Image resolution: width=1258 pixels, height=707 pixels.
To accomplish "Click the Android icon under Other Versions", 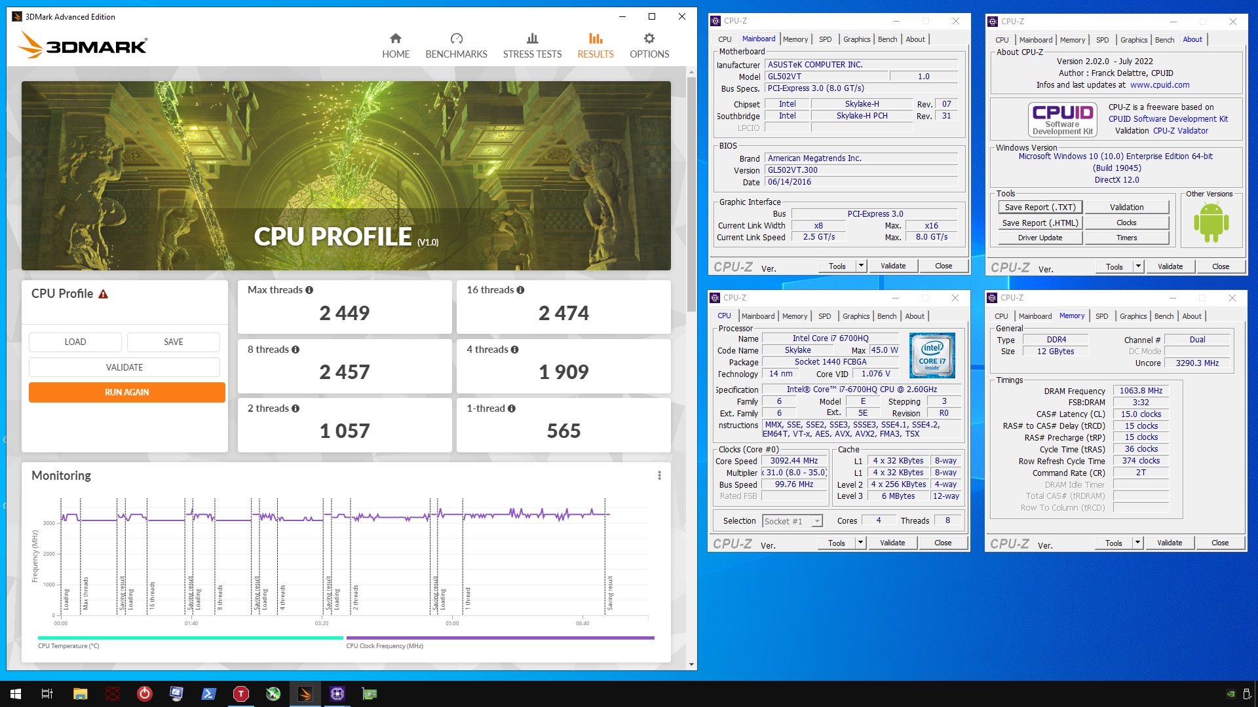I will coord(1211,223).
